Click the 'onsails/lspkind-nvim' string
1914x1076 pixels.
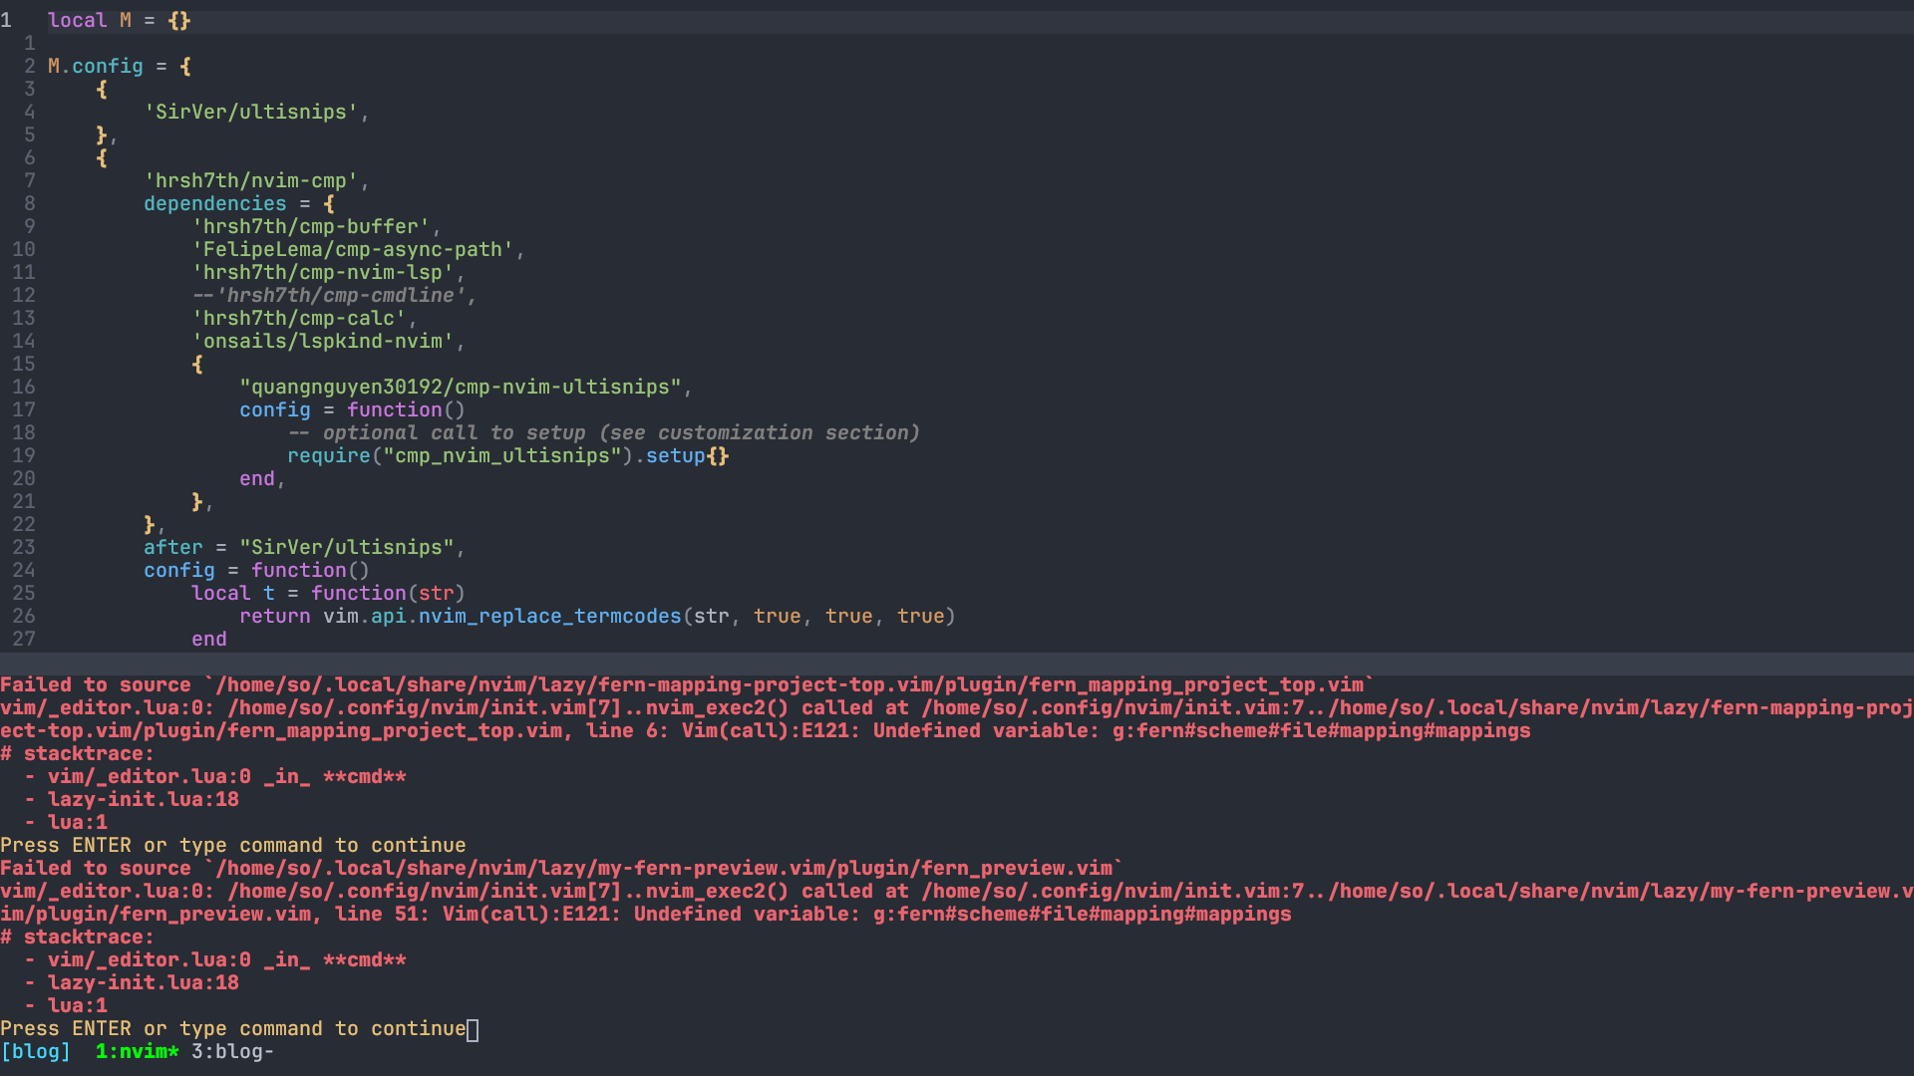coord(323,341)
